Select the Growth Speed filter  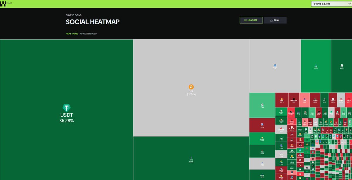(88, 34)
